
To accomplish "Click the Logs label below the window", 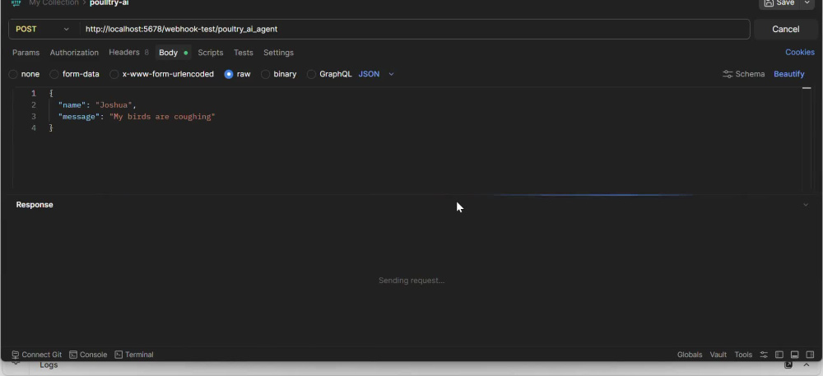I will 49,365.
